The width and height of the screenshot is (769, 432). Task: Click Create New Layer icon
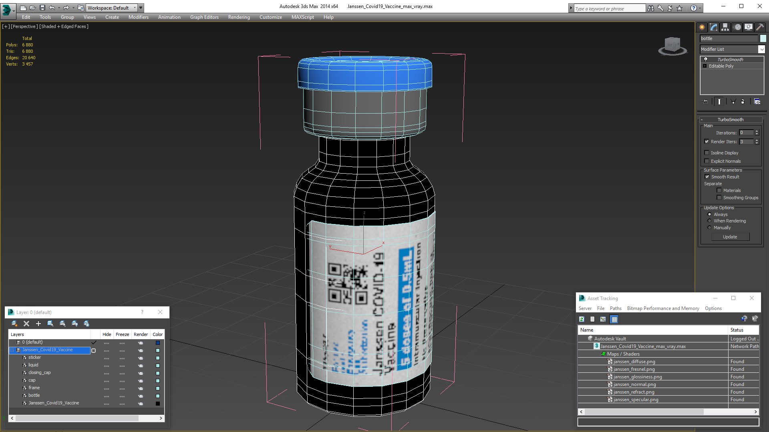click(x=14, y=324)
